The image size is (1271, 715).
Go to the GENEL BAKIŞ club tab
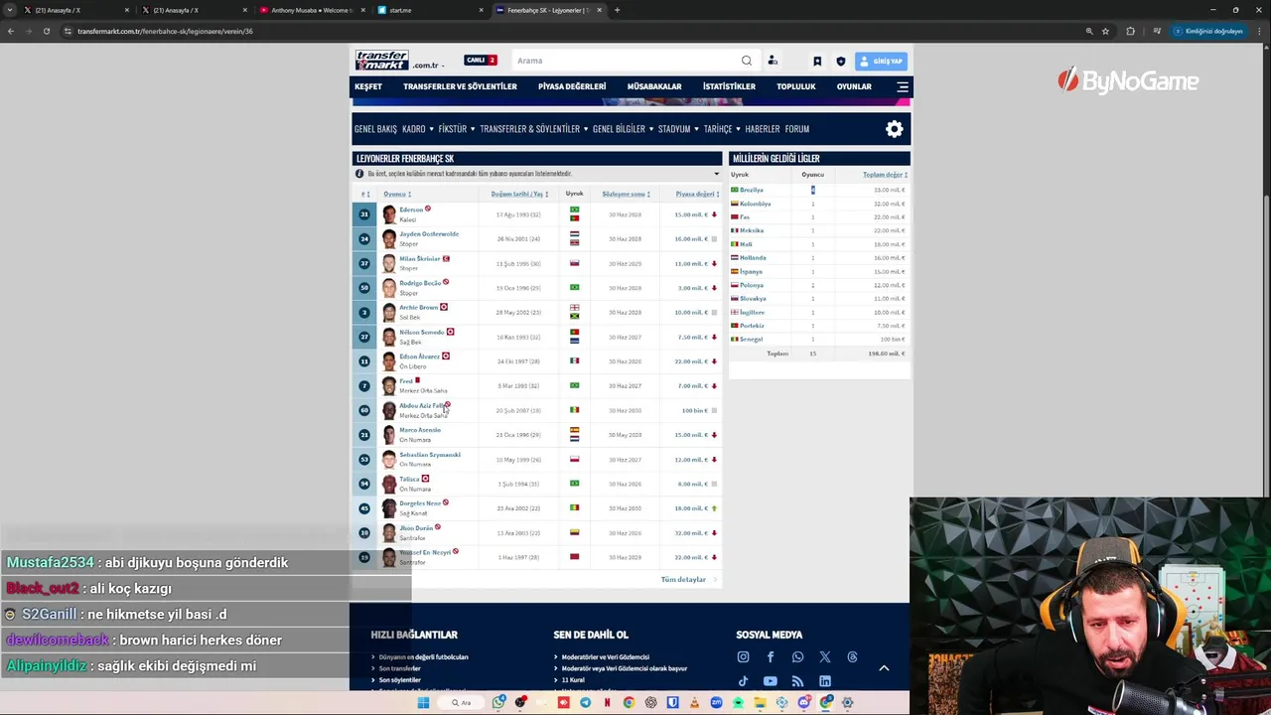pyautogui.click(x=375, y=128)
